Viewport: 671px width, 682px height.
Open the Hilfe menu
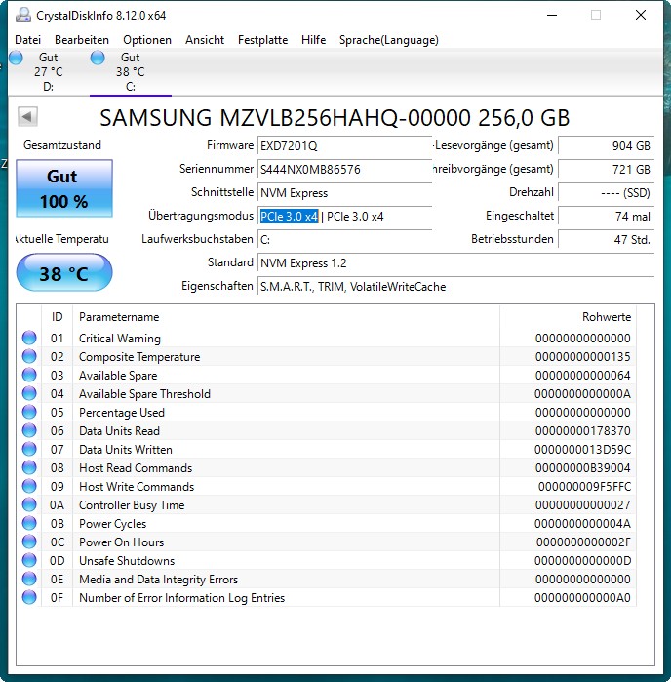click(313, 40)
